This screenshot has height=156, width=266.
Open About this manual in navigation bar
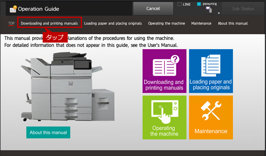[x=233, y=23]
